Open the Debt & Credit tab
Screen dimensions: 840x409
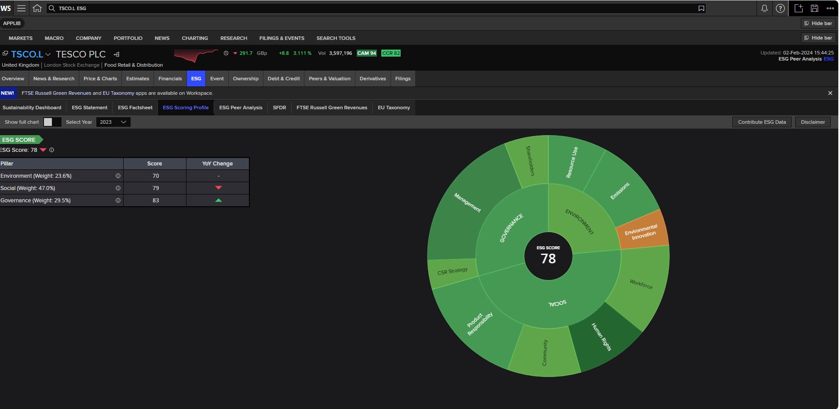pyautogui.click(x=283, y=79)
